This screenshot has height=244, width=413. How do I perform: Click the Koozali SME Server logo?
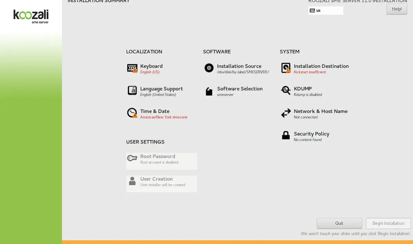31,16
